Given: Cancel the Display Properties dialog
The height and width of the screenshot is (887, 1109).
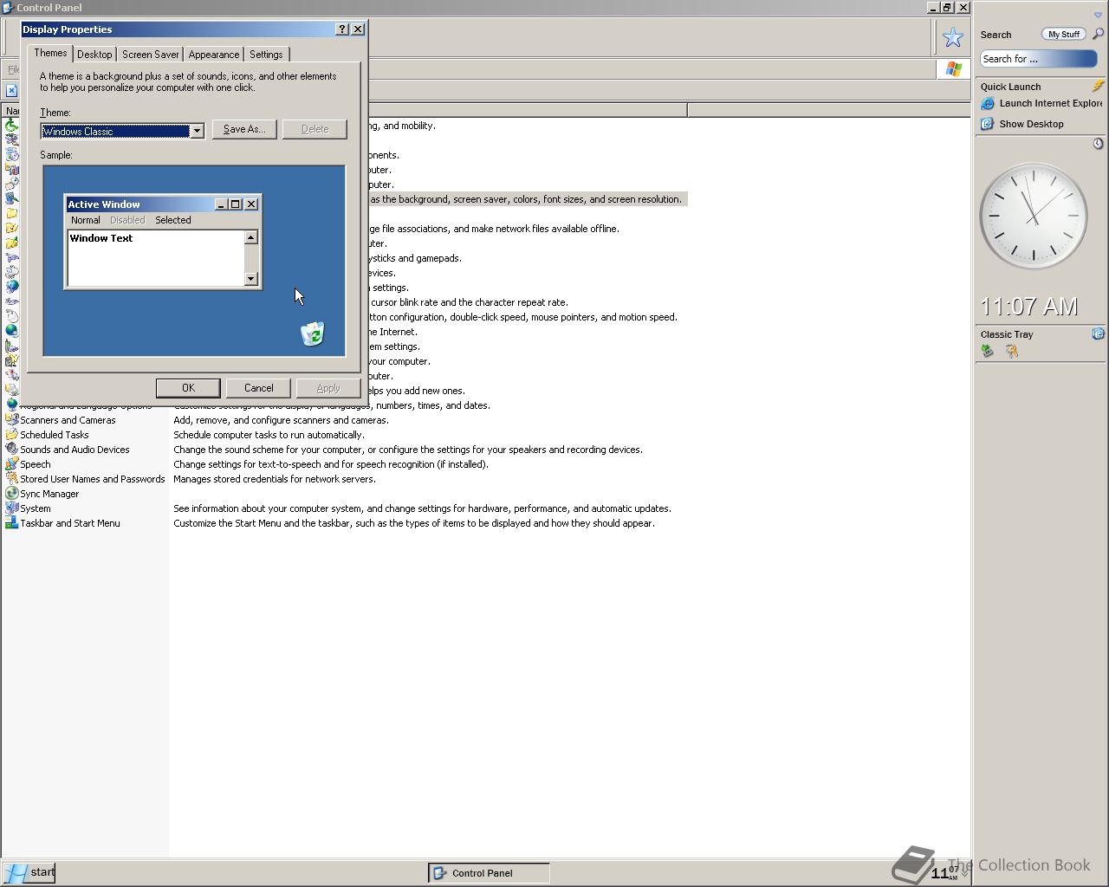Looking at the screenshot, I should [x=258, y=388].
